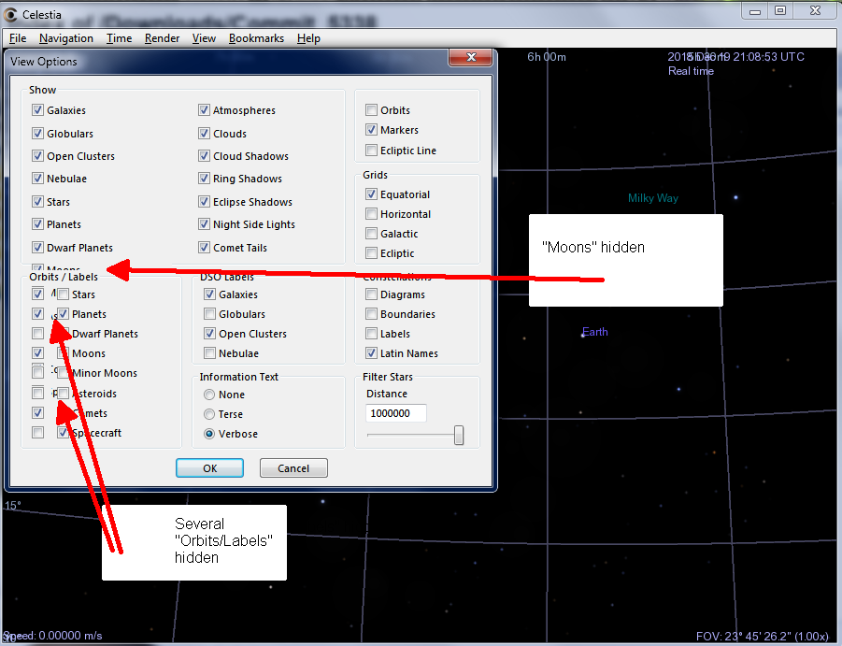Image resolution: width=842 pixels, height=646 pixels.
Task: Uncheck the label box beside Spacecraft
Action: point(64,433)
